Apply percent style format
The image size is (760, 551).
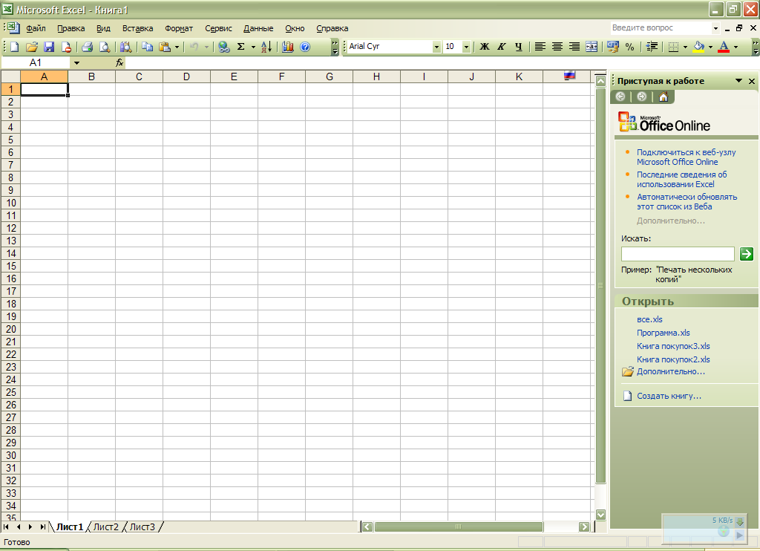click(x=629, y=47)
